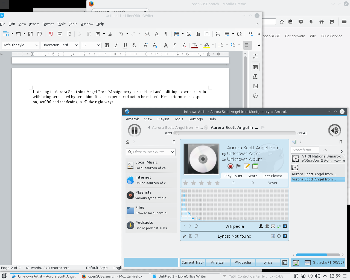Viewport: 350px width, 280px height.
Task: Click the album disc icon in Wikipedia applet
Action: [x=273, y=226]
